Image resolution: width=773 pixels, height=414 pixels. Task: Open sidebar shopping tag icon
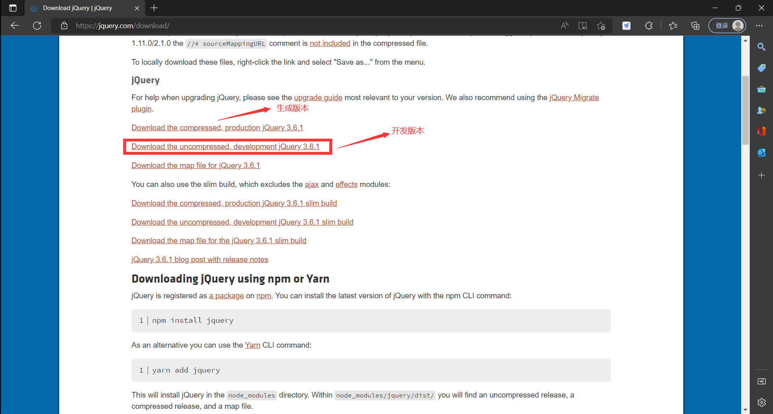tap(761, 68)
